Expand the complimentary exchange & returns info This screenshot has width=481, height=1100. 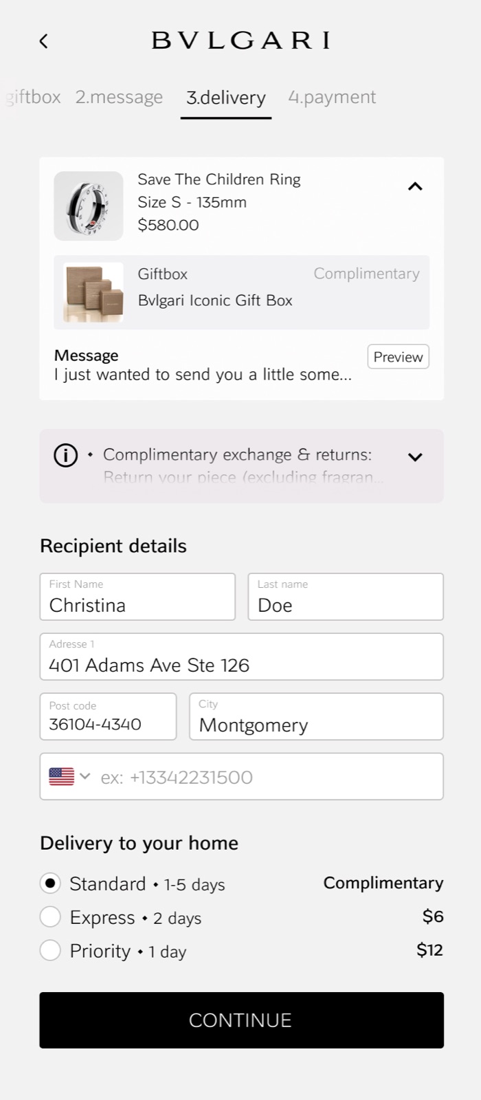tap(415, 457)
